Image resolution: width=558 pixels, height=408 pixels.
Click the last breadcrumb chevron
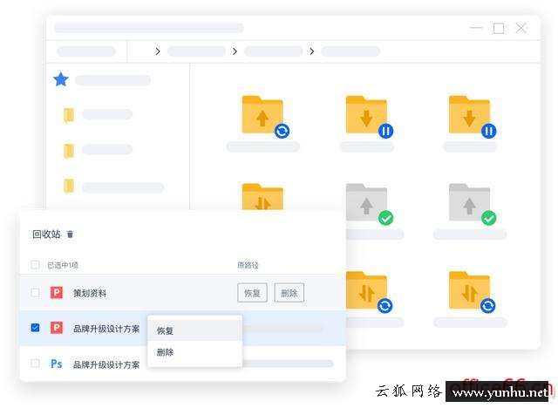coord(312,51)
